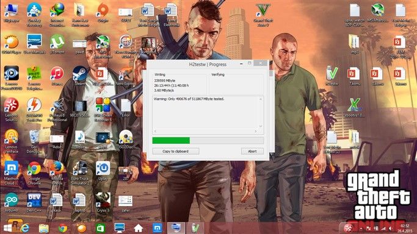Open the Nero Burning ROM shortcut

click(x=126, y=46)
